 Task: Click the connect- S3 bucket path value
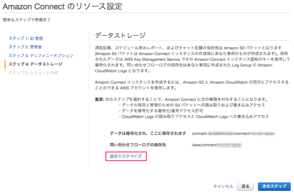[233, 134]
